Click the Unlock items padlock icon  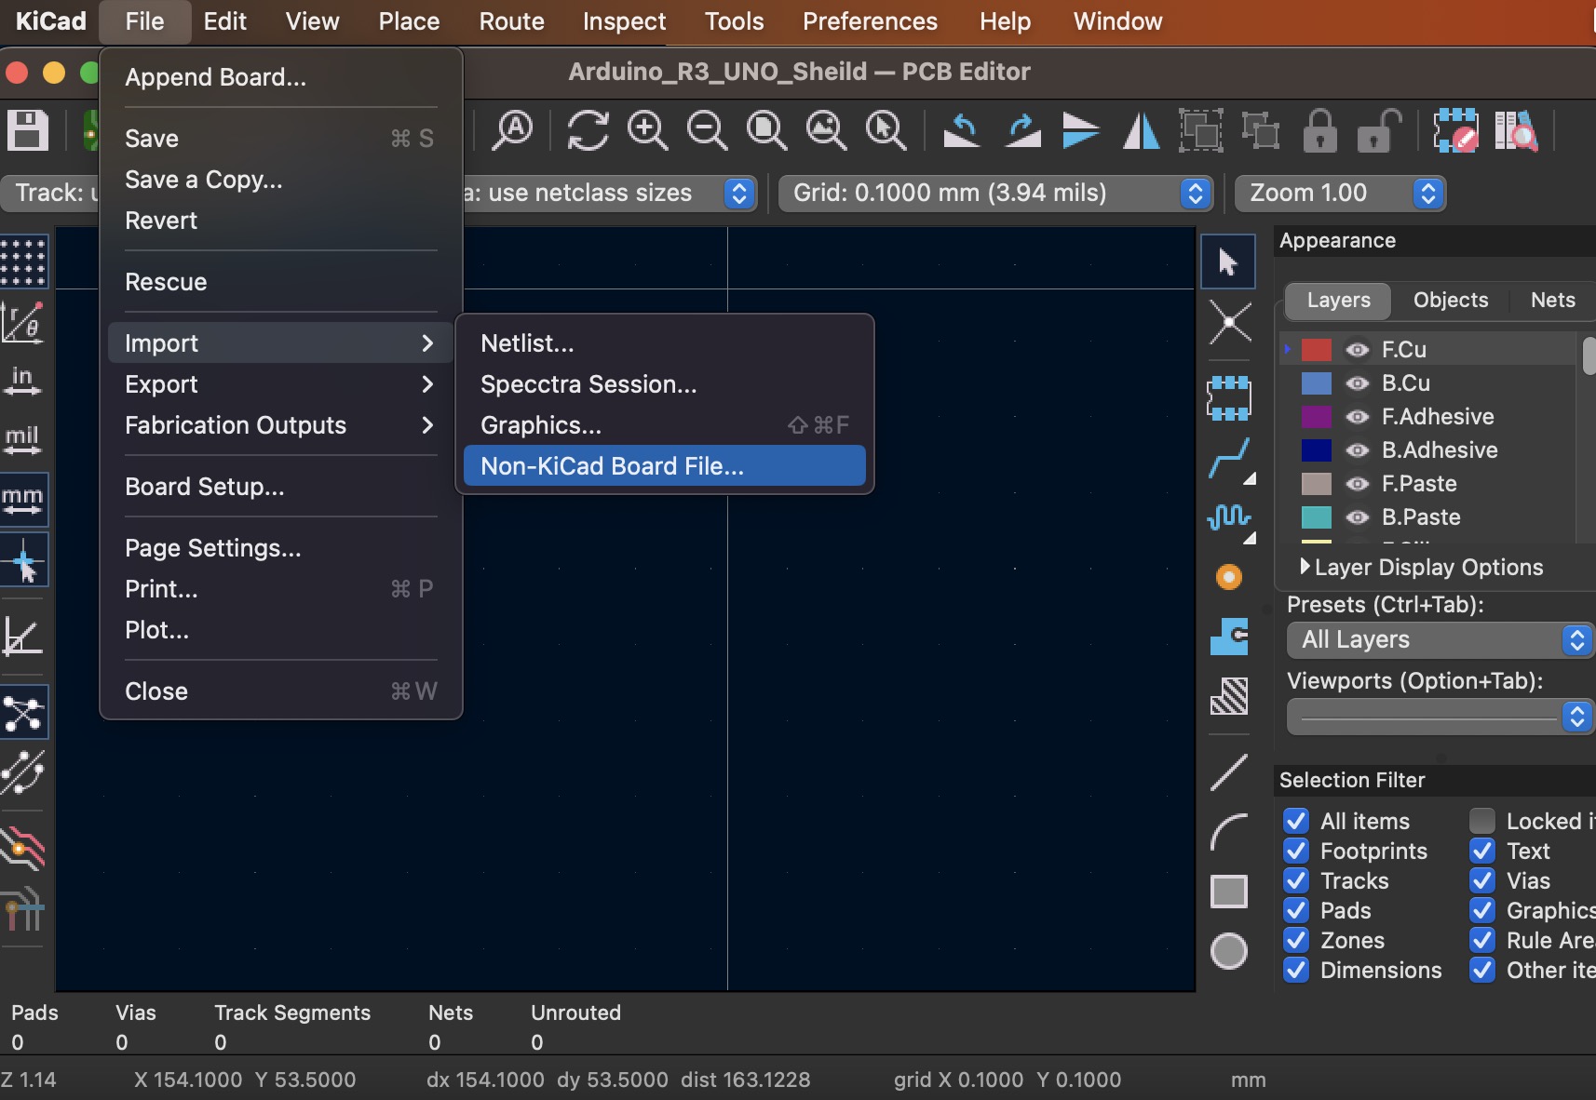tap(1379, 130)
